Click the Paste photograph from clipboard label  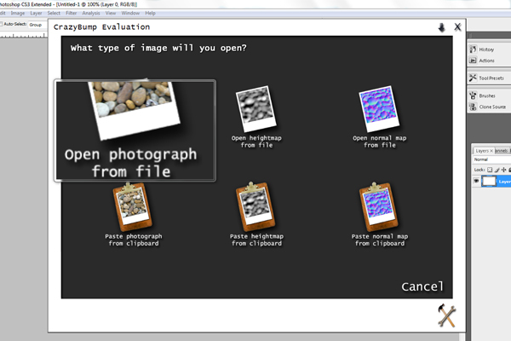point(134,240)
